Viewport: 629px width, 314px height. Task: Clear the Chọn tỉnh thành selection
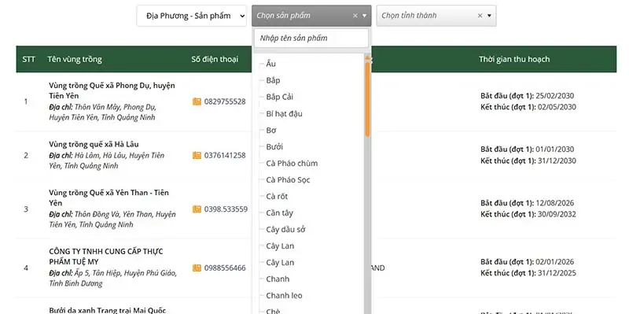click(480, 16)
